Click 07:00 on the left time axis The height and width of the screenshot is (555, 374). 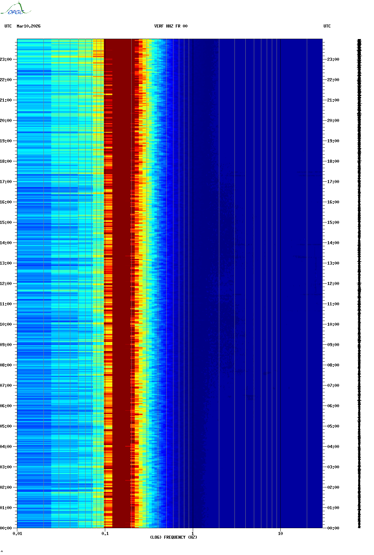(6, 386)
